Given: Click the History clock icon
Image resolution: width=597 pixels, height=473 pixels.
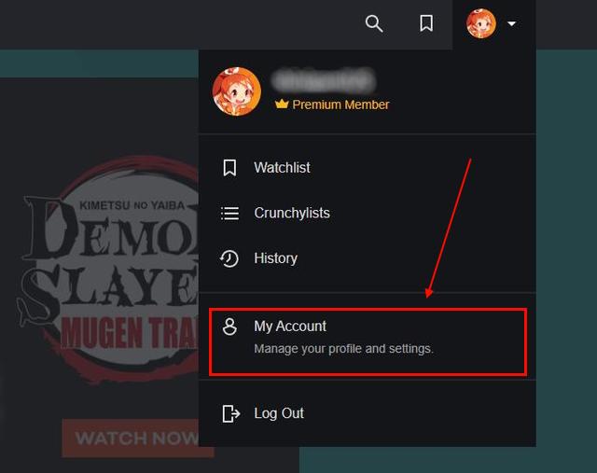Looking at the screenshot, I should [x=229, y=258].
